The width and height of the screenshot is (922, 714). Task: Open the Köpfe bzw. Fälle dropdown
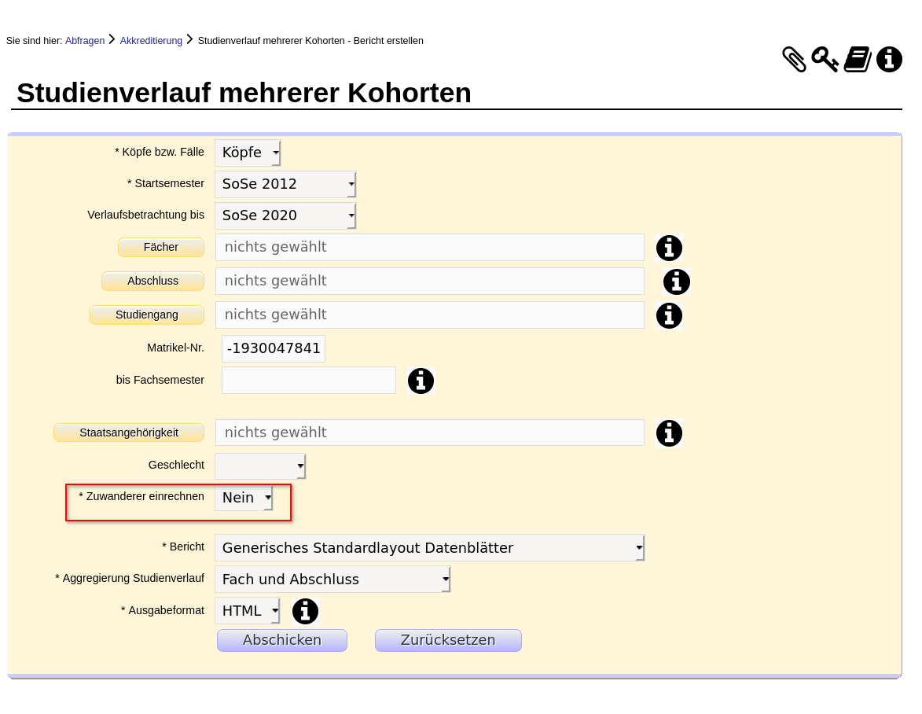[248, 153]
